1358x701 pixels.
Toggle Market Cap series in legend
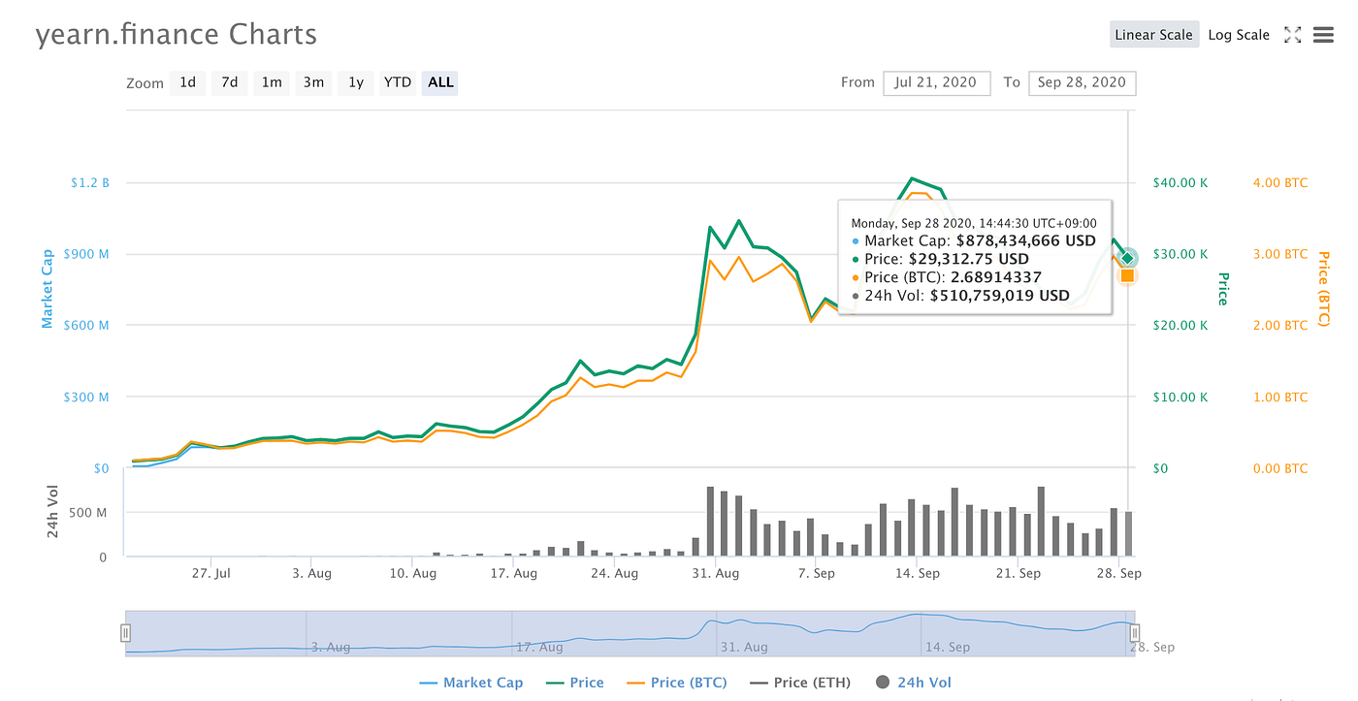471,683
